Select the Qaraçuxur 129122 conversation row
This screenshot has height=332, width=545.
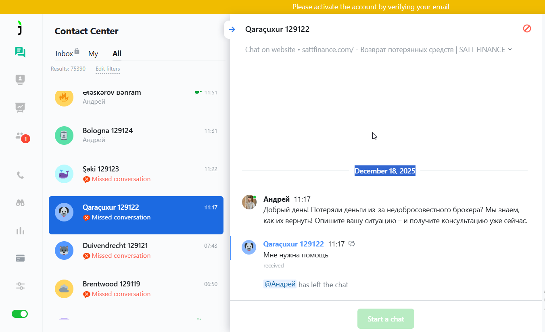click(136, 215)
